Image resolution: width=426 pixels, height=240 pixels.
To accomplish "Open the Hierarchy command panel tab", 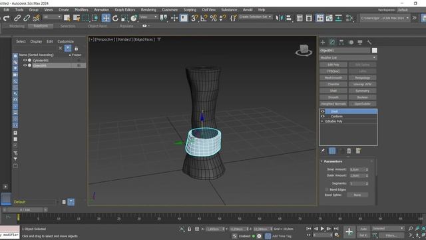I will pos(341,42).
